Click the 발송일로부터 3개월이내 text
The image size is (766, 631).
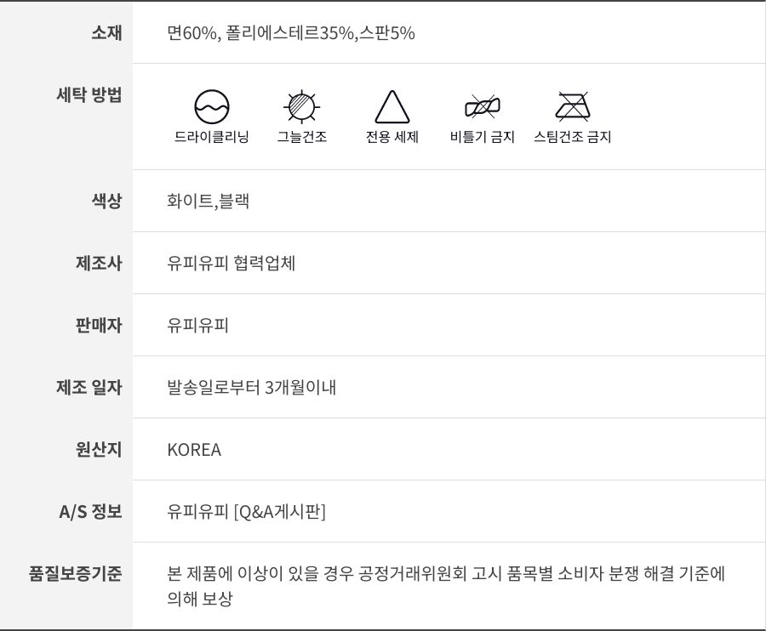252,388
